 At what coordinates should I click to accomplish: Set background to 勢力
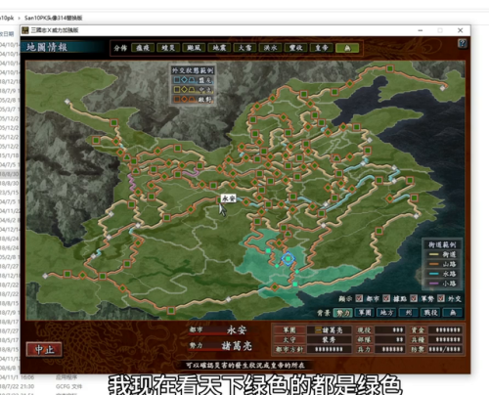[342, 313]
